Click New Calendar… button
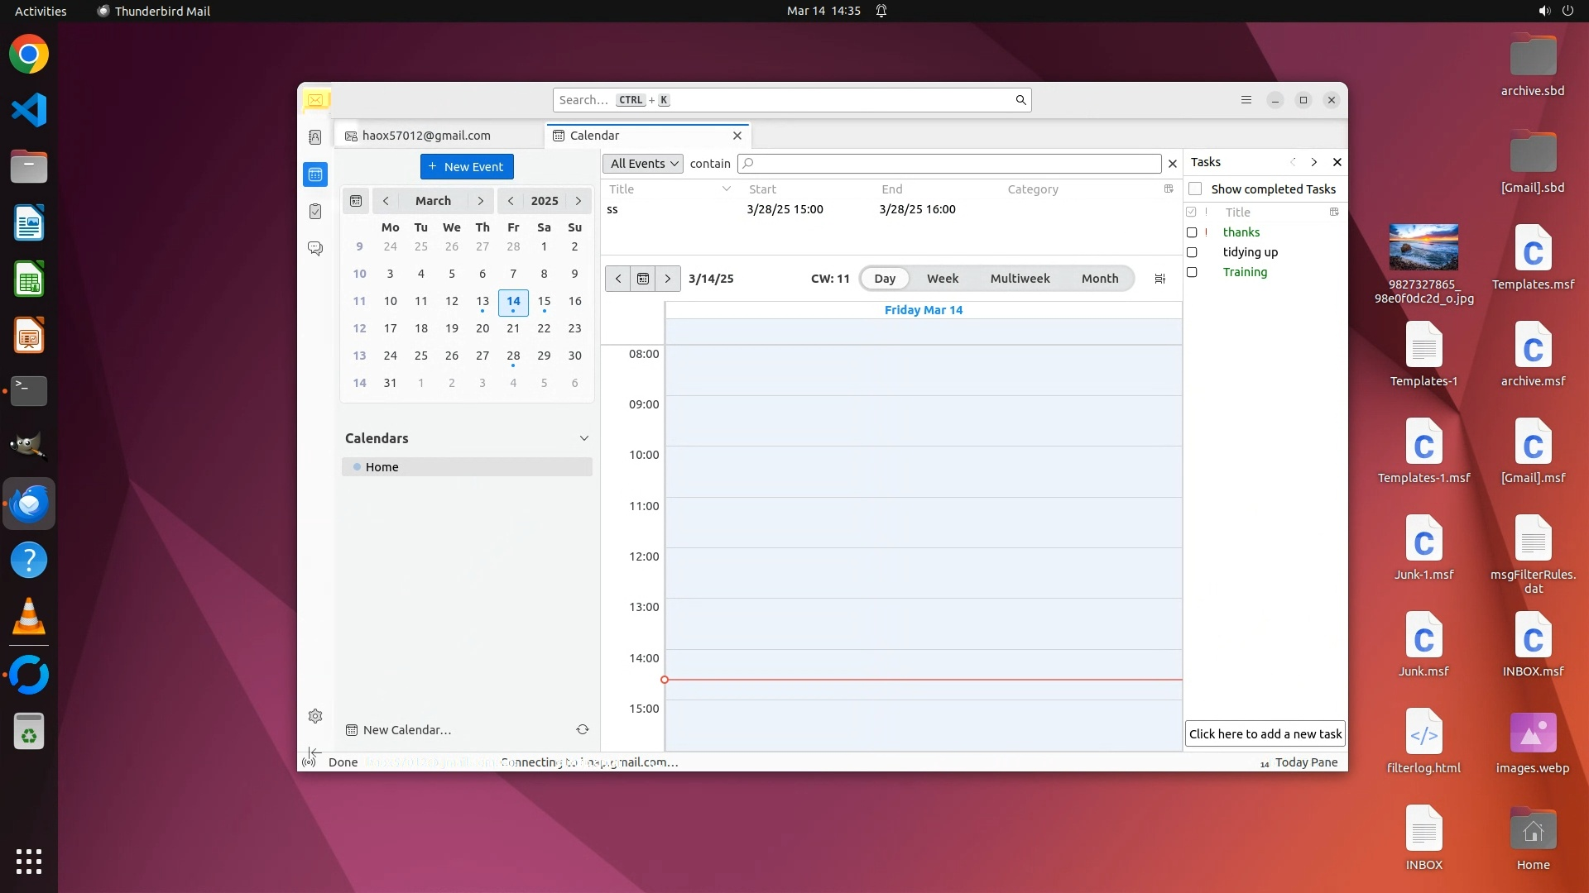The width and height of the screenshot is (1589, 893). pyautogui.click(x=406, y=730)
